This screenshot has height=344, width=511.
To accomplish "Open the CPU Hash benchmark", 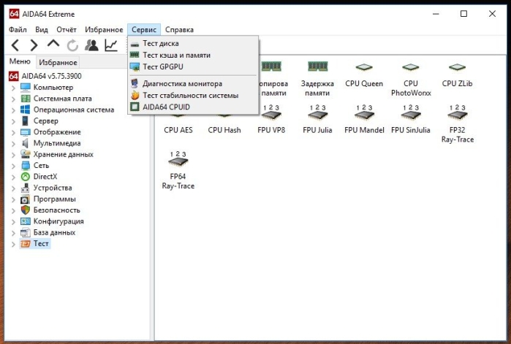I will pyautogui.click(x=224, y=130).
